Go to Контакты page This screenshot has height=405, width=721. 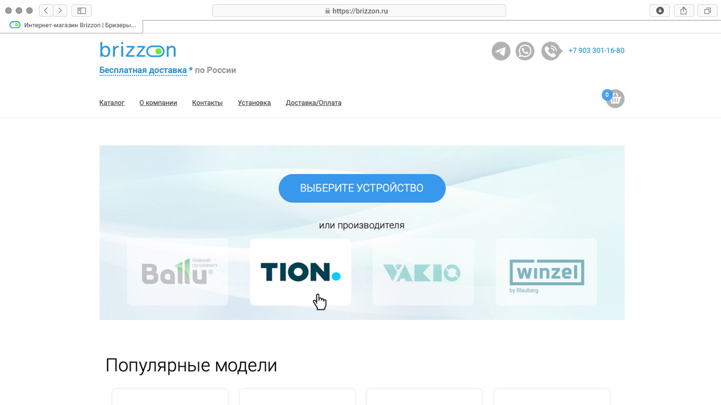[207, 103]
